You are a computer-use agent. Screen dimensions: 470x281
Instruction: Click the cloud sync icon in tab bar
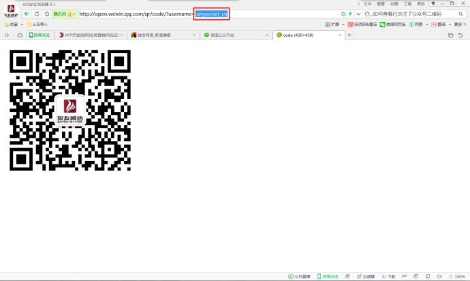(20, 35)
